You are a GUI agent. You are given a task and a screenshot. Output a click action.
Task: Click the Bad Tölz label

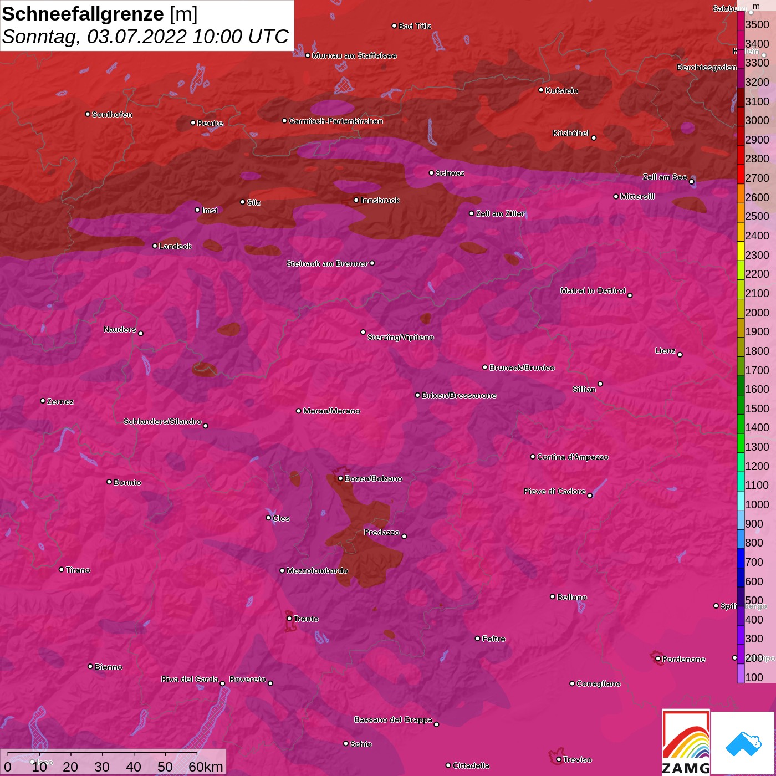[x=415, y=26]
